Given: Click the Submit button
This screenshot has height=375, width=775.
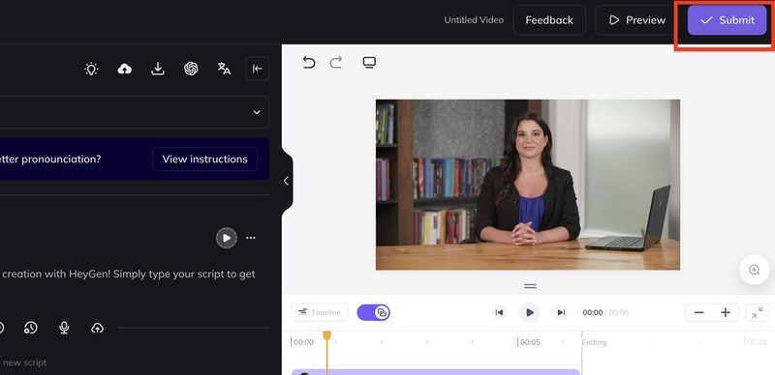Looking at the screenshot, I should (x=727, y=20).
